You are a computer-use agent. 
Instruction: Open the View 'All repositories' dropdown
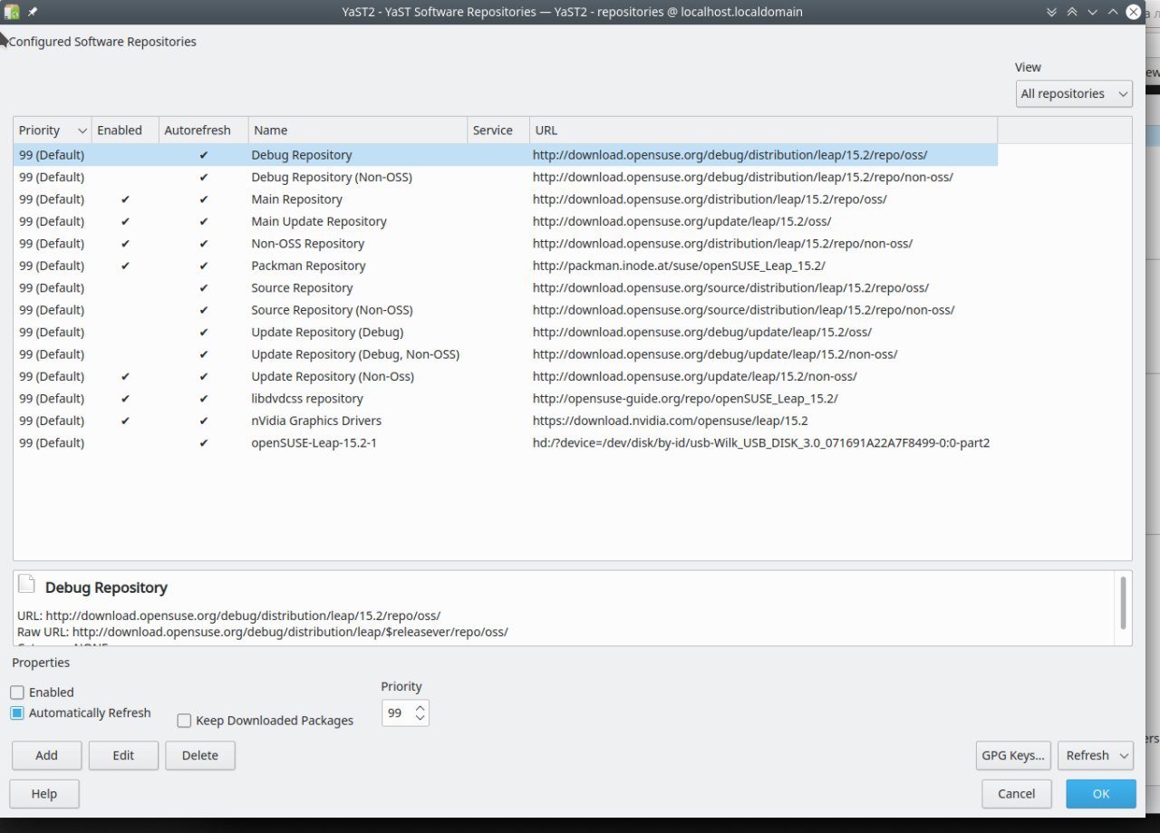(x=1074, y=93)
